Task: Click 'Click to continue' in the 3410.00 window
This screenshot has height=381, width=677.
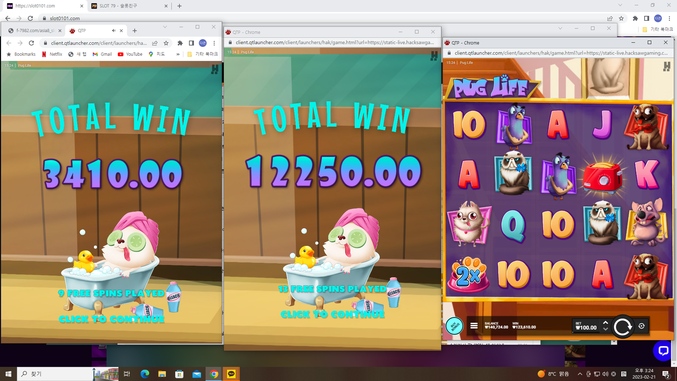Action: coord(111,319)
